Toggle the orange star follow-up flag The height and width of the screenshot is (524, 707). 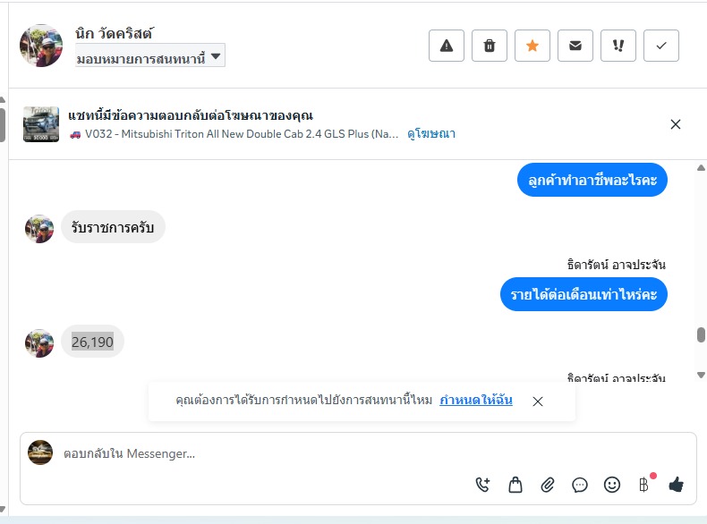532,46
